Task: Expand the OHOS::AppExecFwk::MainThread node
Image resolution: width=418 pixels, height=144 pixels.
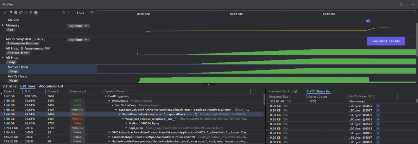Action: (x=109, y=132)
